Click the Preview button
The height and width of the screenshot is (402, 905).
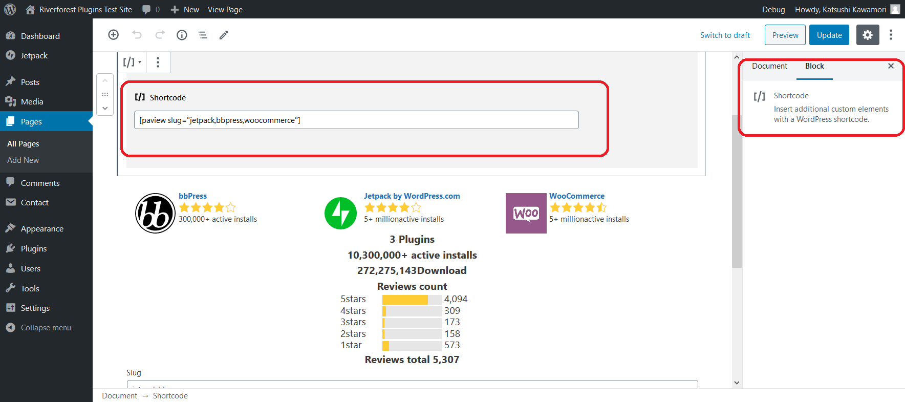(x=785, y=35)
